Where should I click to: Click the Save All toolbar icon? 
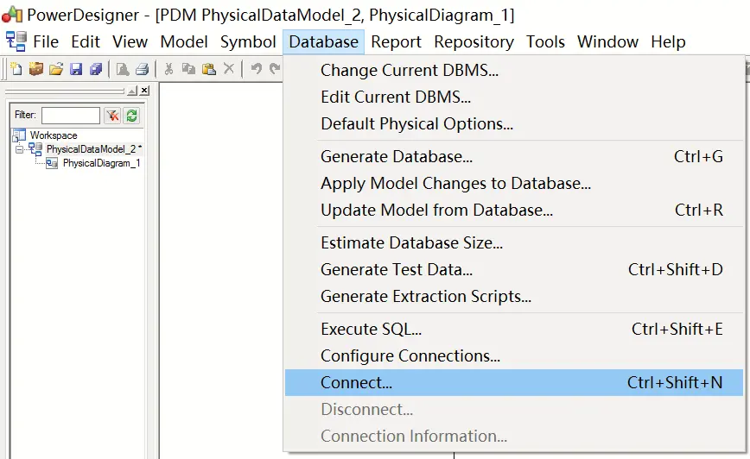pos(96,69)
